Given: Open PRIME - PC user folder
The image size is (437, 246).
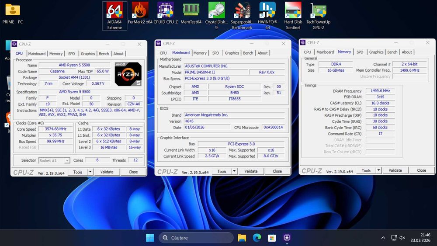Looking at the screenshot, I should [13, 14].
